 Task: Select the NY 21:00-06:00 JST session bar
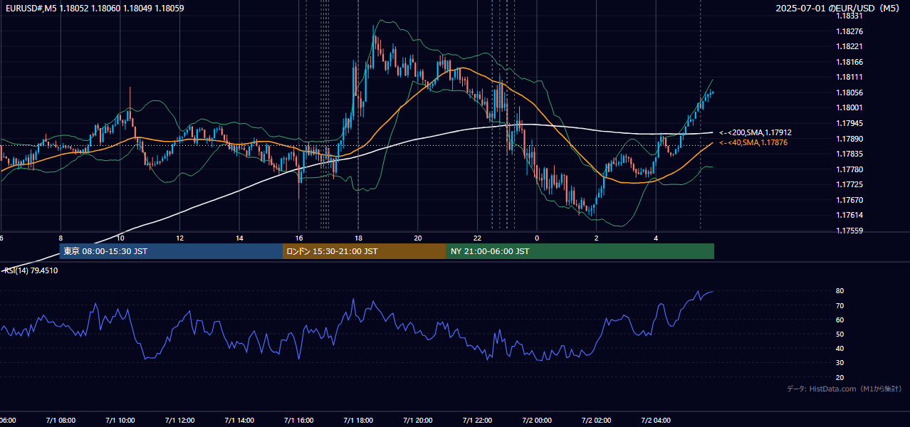(580, 251)
